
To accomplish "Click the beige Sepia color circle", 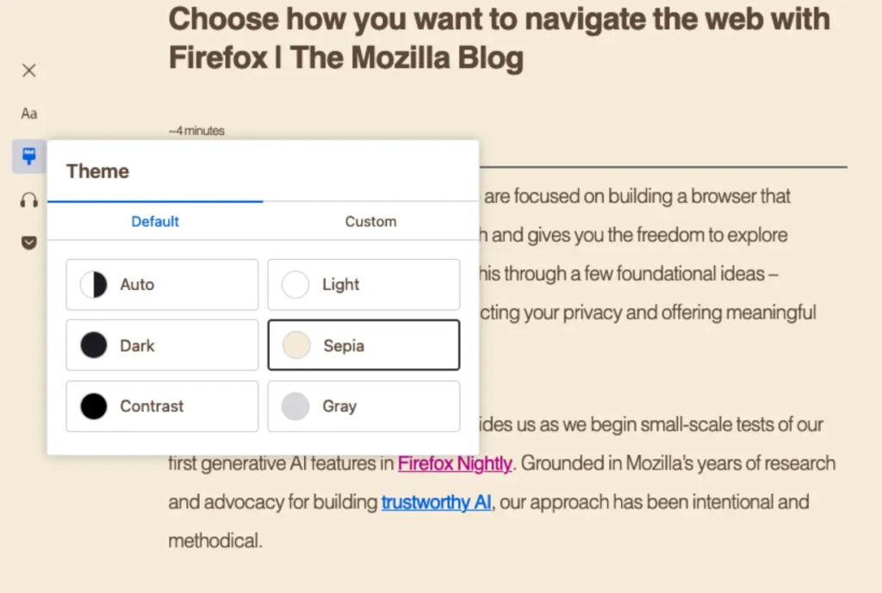I will [x=296, y=345].
